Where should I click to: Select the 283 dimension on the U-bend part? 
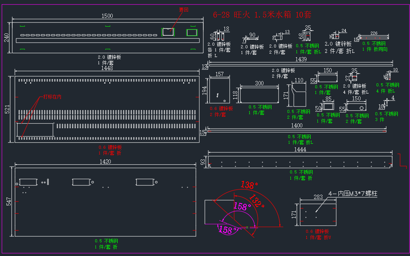click(318, 197)
